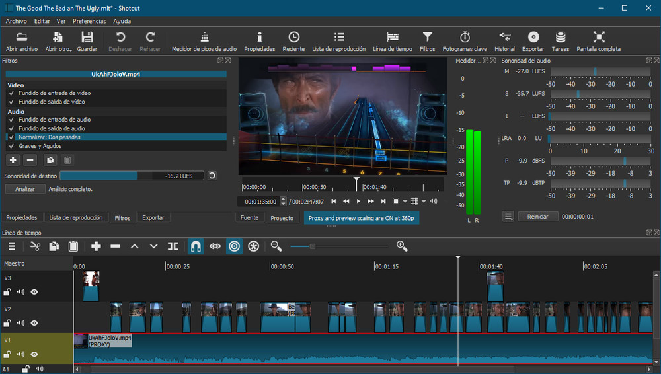The width and height of the screenshot is (661, 374).
Task: Zoom in the timeline with magnifier plus
Action: coord(402,246)
